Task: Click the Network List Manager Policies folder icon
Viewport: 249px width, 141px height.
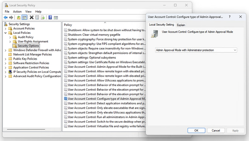Action: [10, 55]
